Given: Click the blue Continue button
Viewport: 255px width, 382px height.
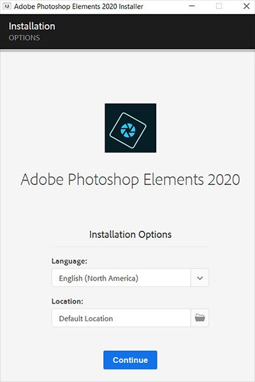Looking at the screenshot, I should pos(130,360).
